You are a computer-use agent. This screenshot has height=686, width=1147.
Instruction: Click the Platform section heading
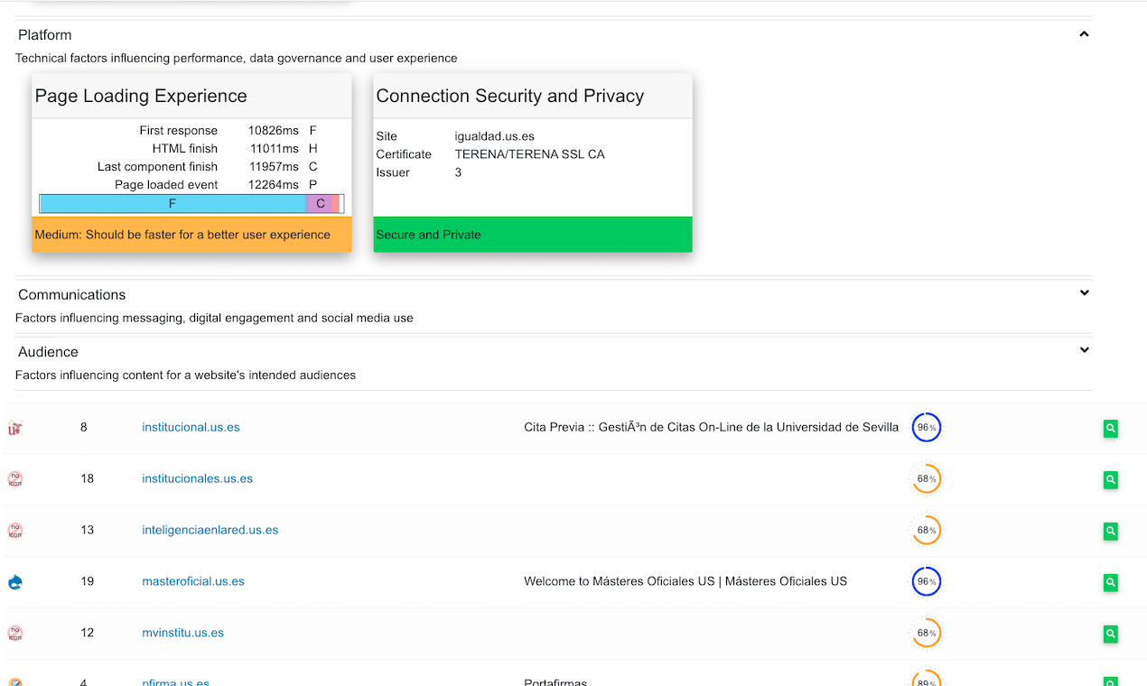44,34
